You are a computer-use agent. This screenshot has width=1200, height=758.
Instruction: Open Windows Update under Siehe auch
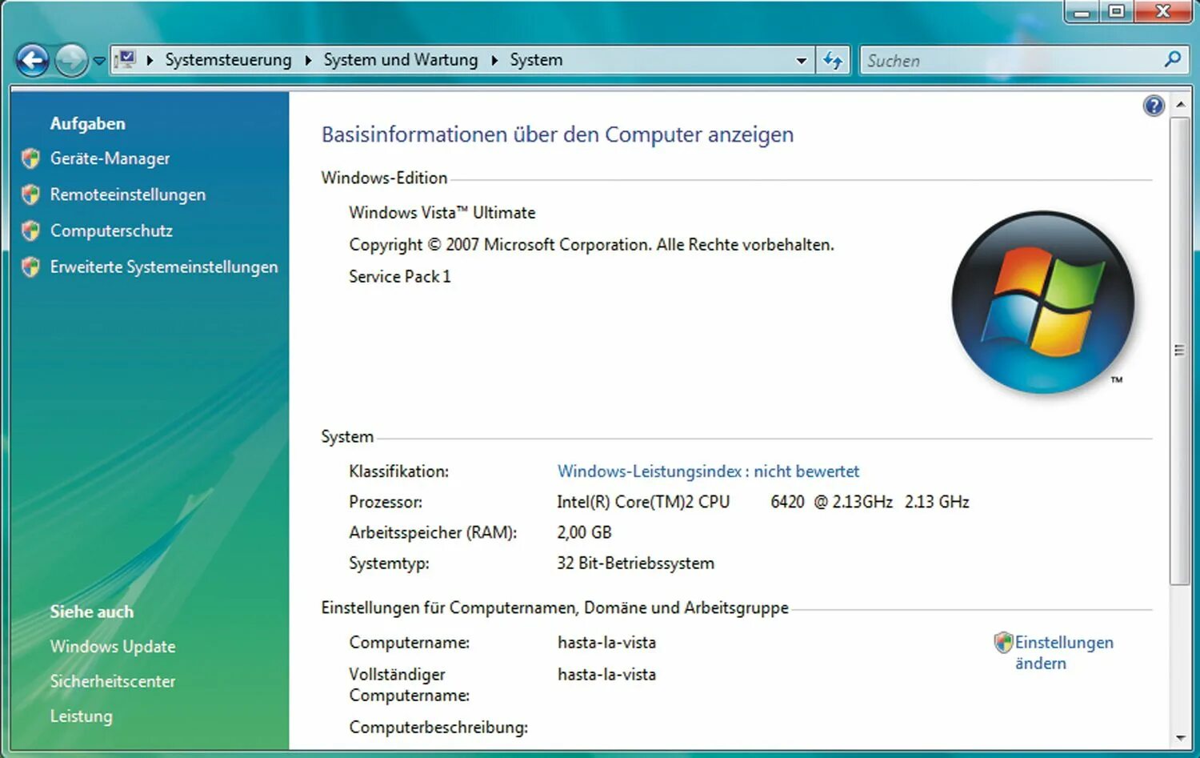coord(113,647)
